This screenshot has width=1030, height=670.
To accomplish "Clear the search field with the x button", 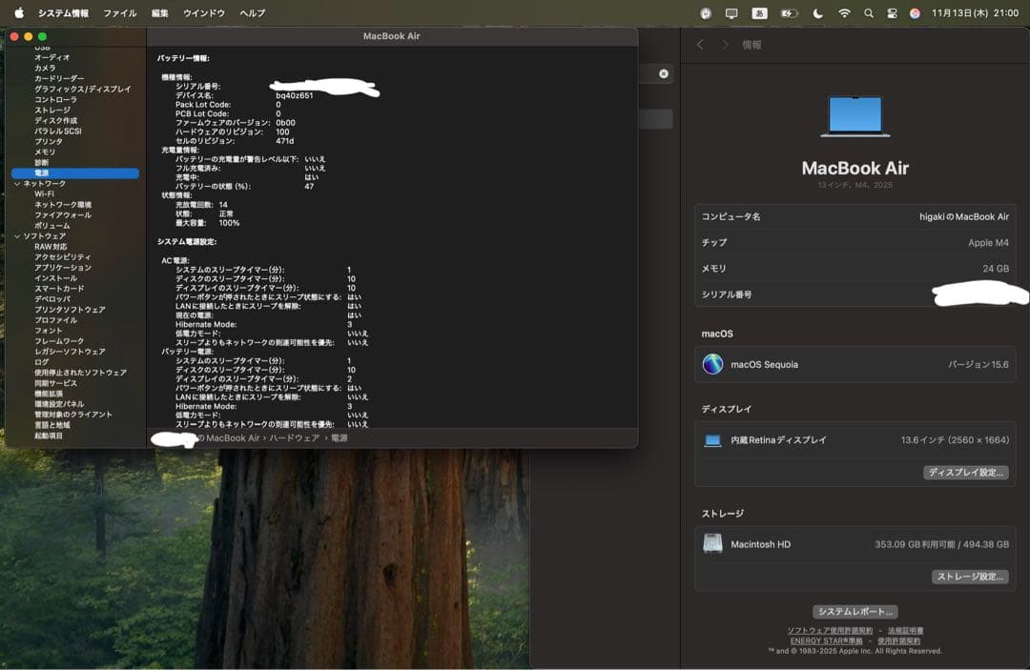I will 664,74.
